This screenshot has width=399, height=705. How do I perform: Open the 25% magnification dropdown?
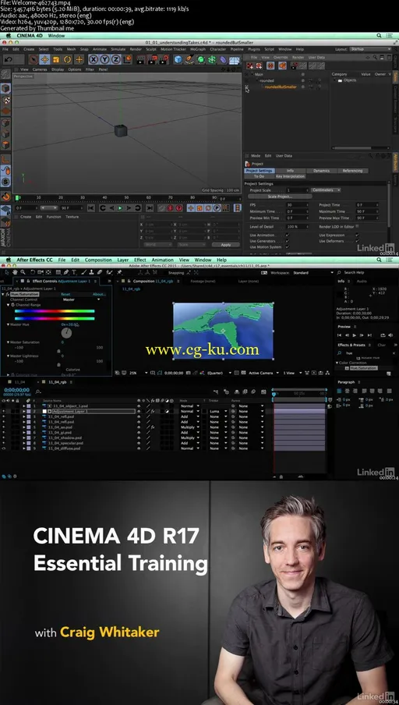coord(139,373)
